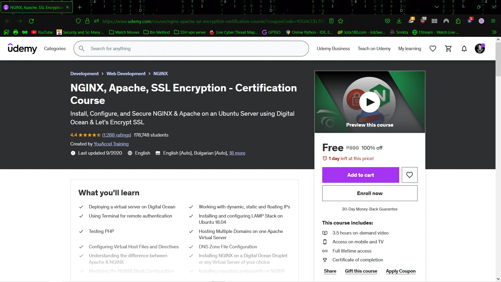Viewport: 501px width, 282px height.
Task: Open the YouTube bookmark
Action: pos(42,32)
